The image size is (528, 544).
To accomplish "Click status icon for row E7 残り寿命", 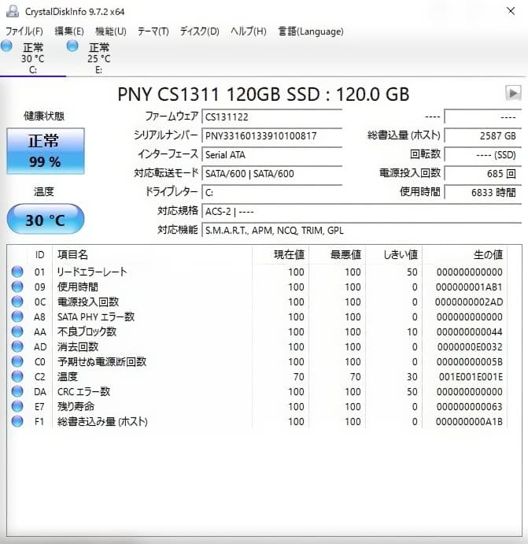I will click(17, 406).
